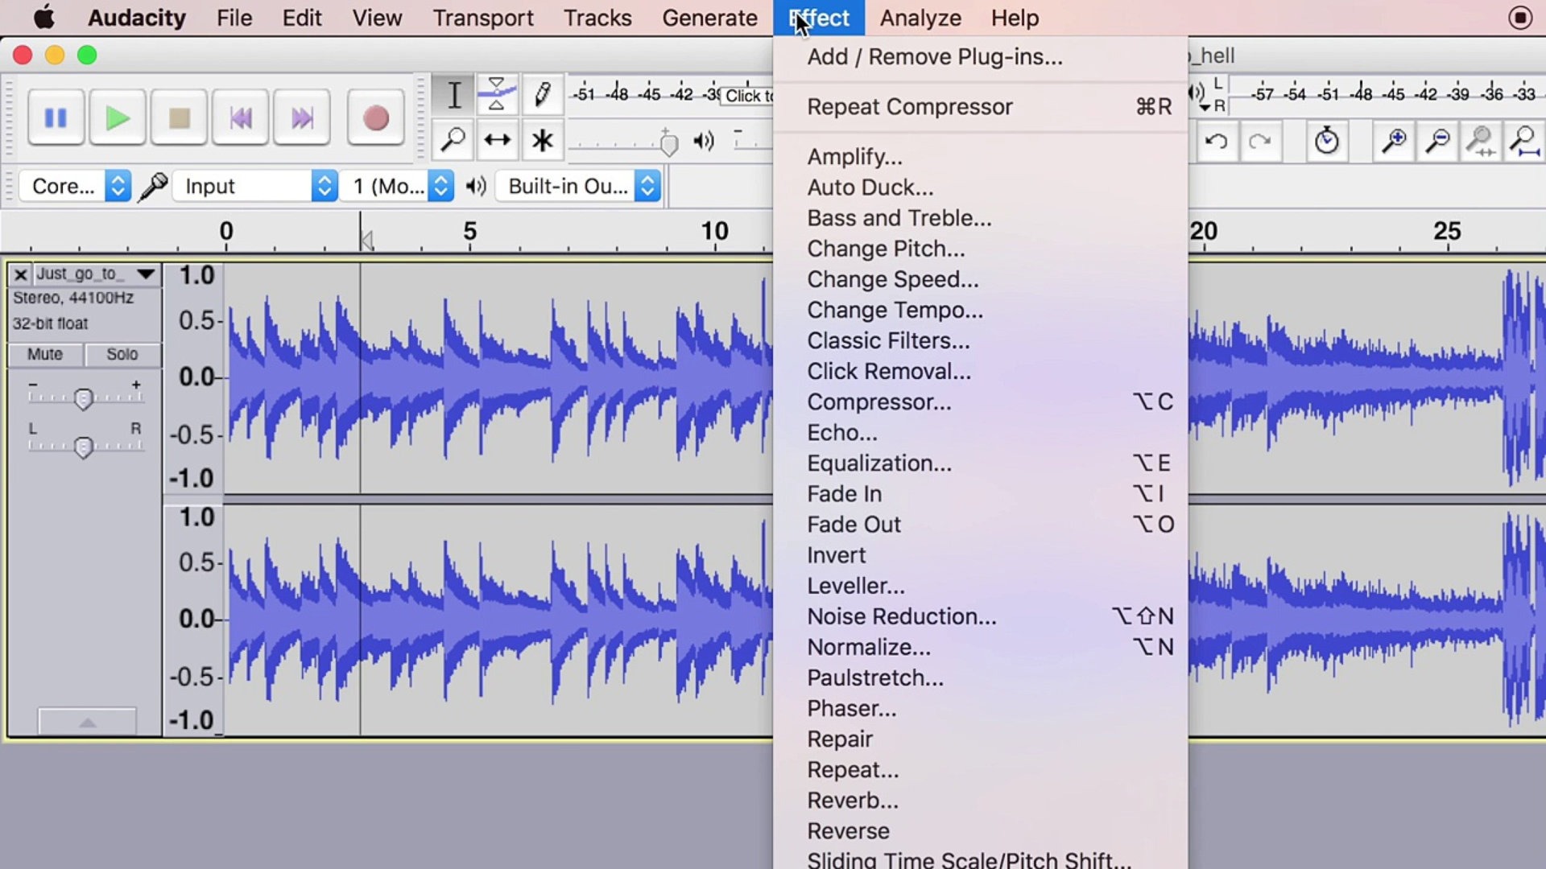The height and width of the screenshot is (869, 1546).
Task: Click the Amplify effect button
Action: [854, 156]
